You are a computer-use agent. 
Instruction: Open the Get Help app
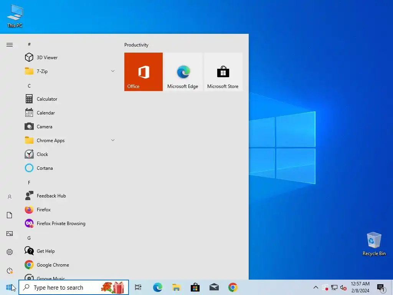pyautogui.click(x=70, y=251)
